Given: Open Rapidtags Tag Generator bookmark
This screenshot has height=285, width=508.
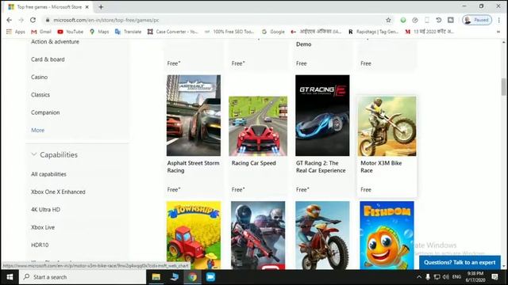Looking at the screenshot, I should click(x=373, y=32).
